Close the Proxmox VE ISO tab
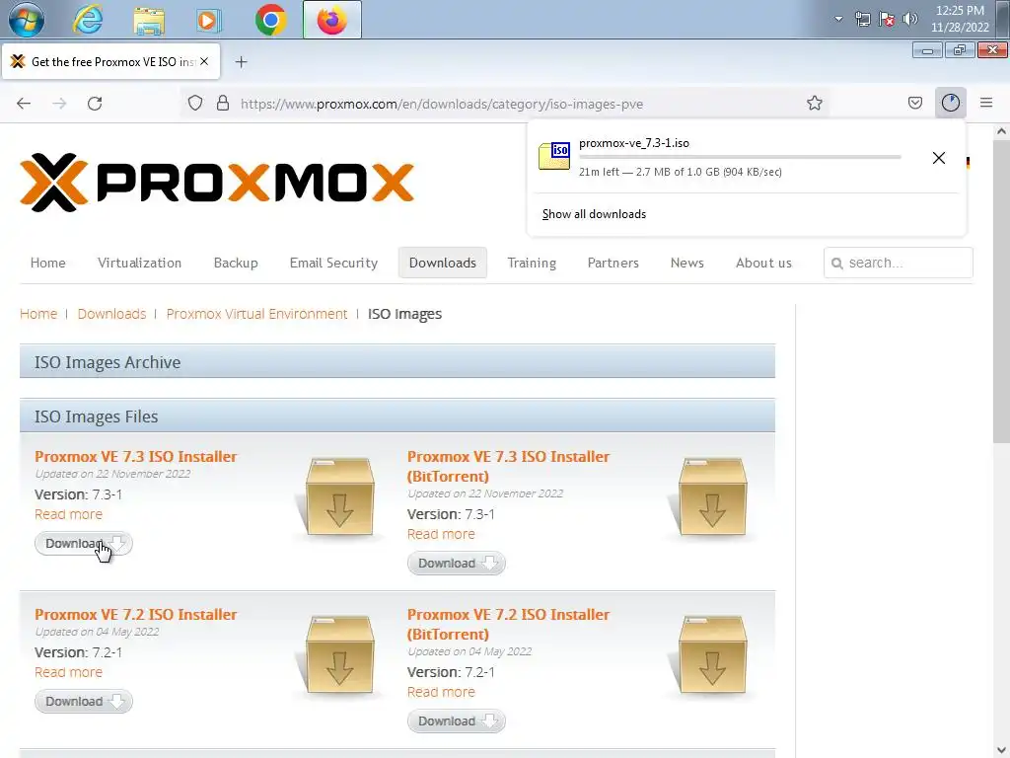 [204, 61]
